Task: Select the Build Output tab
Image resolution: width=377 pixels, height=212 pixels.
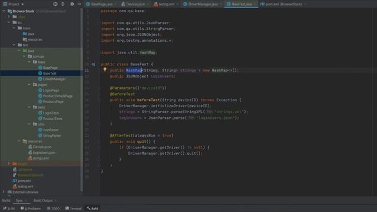Action: 43,200
